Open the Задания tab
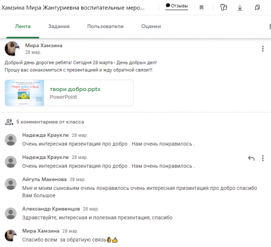The image size is (271, 247). (x=59, y=26)
